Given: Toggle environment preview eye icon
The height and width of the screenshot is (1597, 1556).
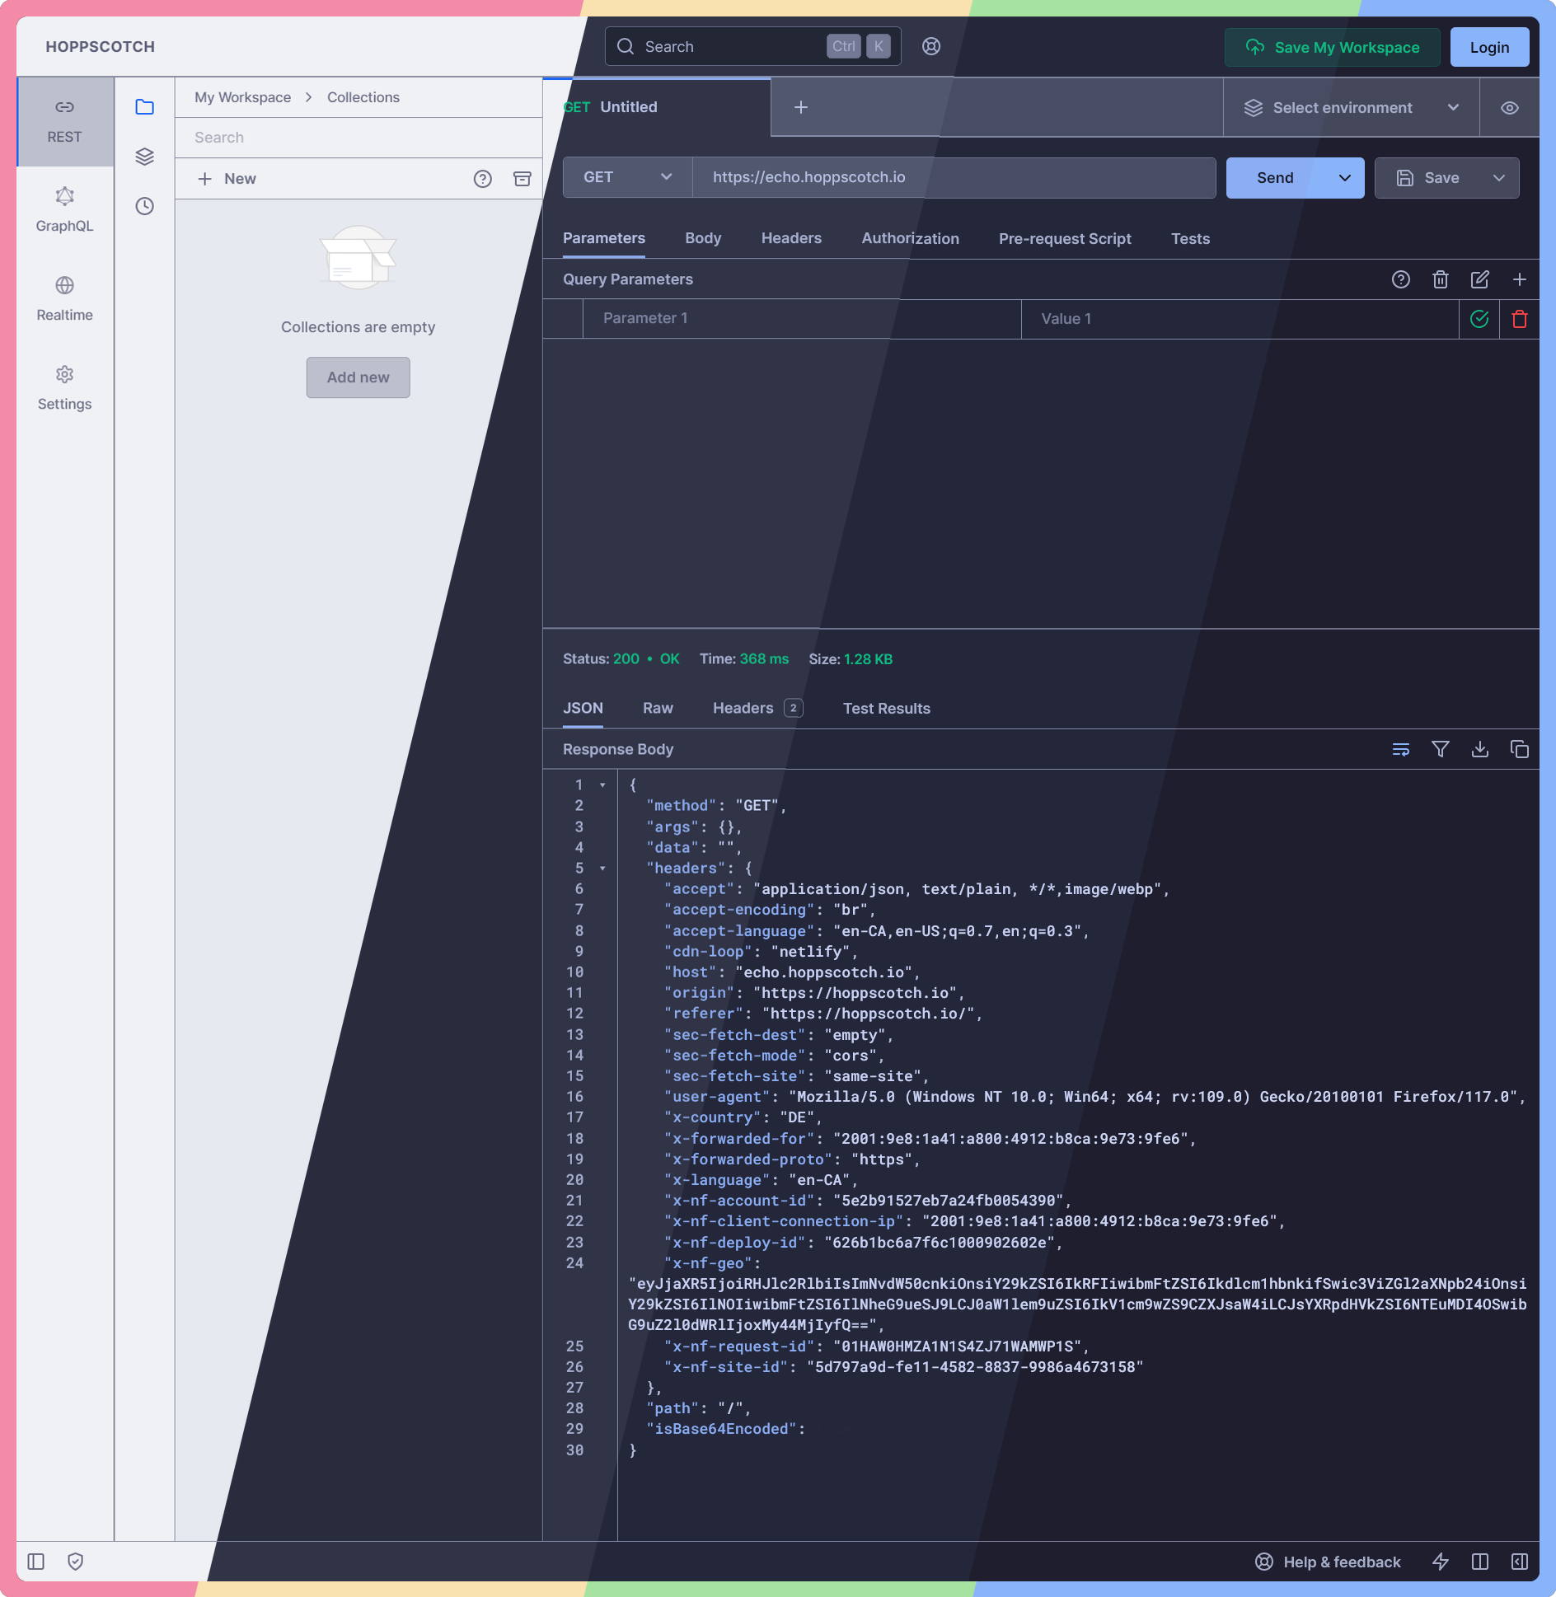Looking at the screenshot, I should point(1510,108).
